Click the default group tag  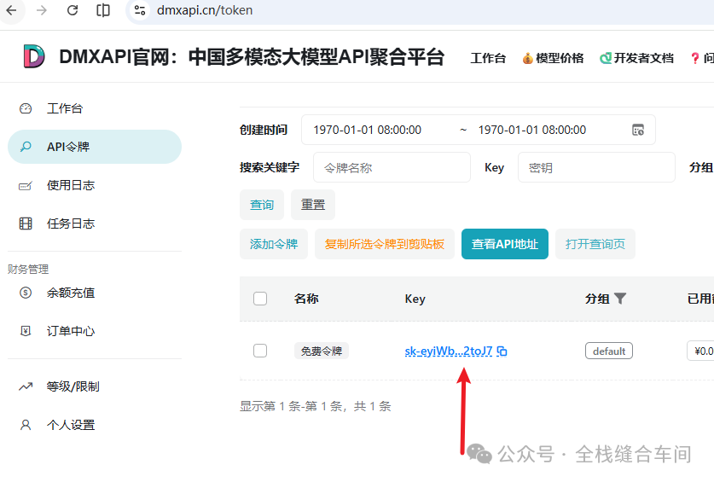(609, 351)
